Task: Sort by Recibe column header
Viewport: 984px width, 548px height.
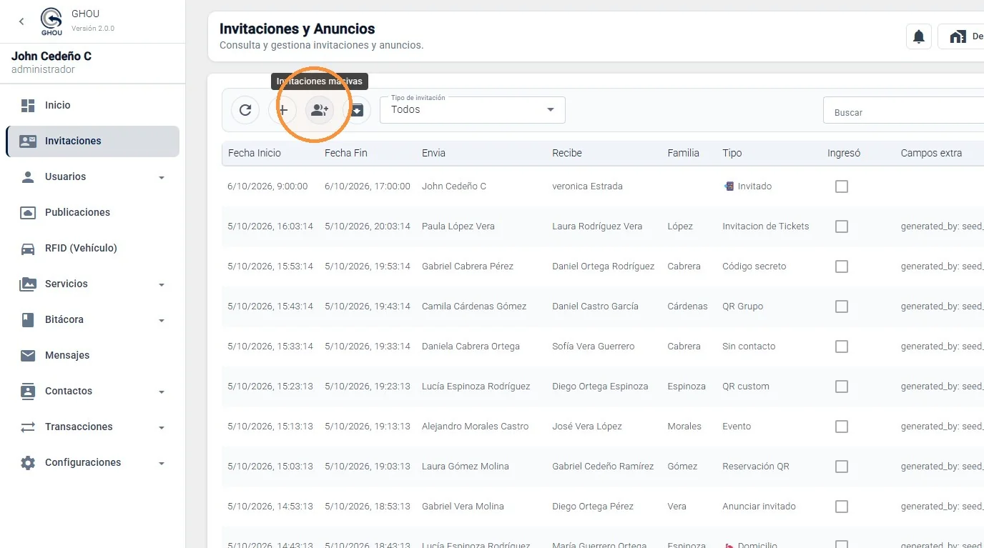Action: [567, 153]
